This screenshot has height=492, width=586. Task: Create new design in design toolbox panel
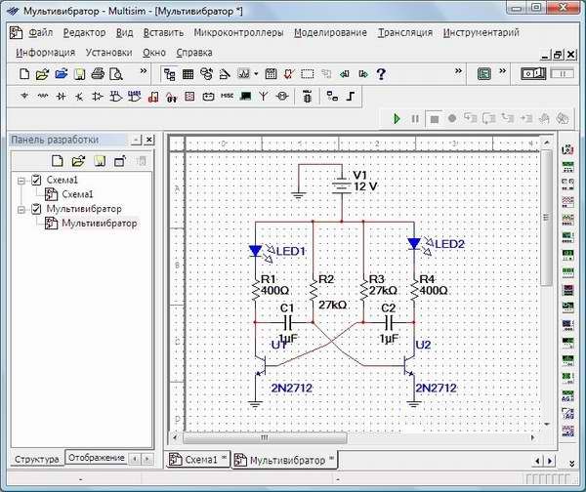point(58,161)
